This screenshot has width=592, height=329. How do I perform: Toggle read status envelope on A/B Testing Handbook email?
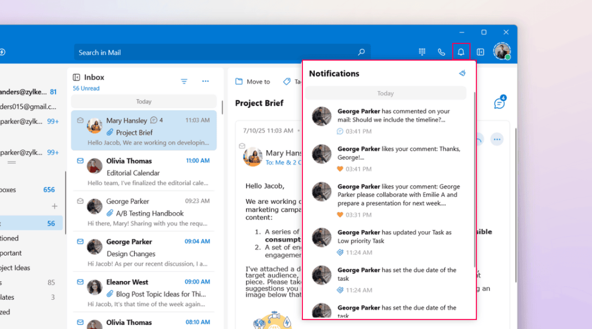80,201
